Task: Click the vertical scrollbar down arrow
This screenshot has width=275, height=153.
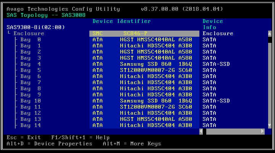Action: (270, 125)
